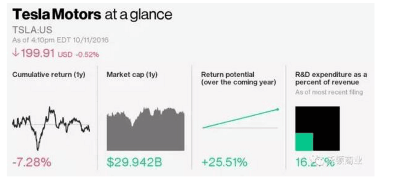This screenshot has width=409, height=189.
Task: Click the As of most recent filing note
Action: coord(329,92)
